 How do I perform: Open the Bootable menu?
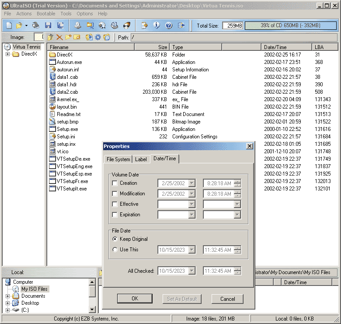46,14
